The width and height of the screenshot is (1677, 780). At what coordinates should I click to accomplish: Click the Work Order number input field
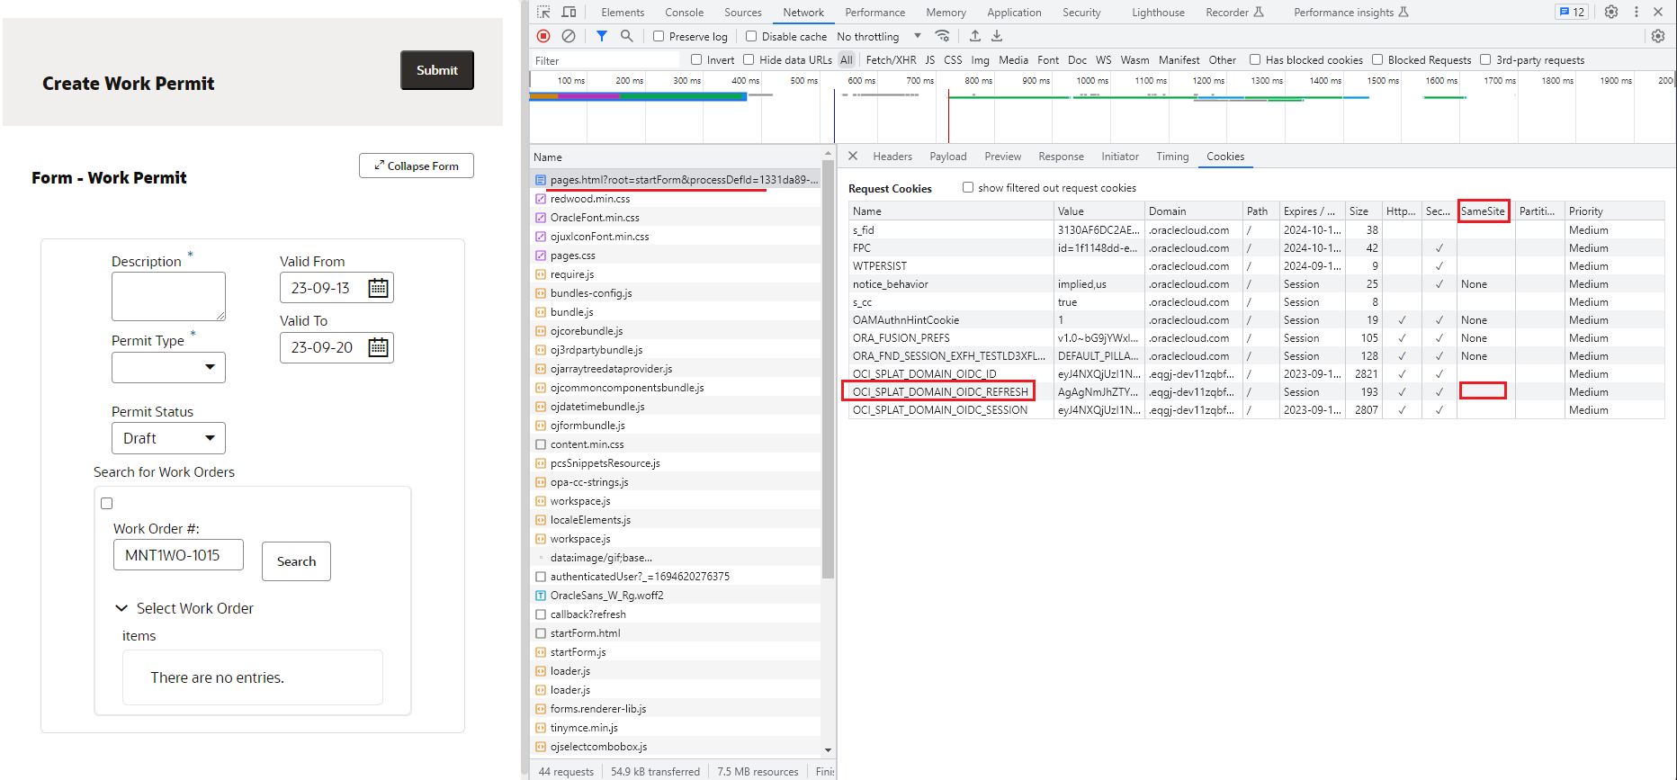click(x=178, y=555)
